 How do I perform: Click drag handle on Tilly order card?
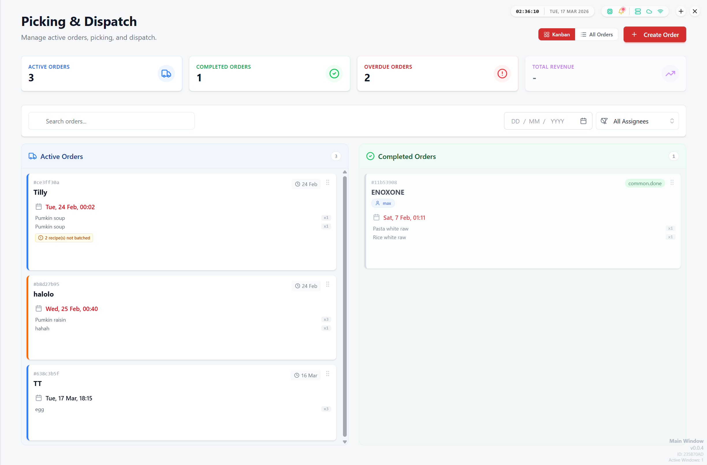click(x=327, y=182)
